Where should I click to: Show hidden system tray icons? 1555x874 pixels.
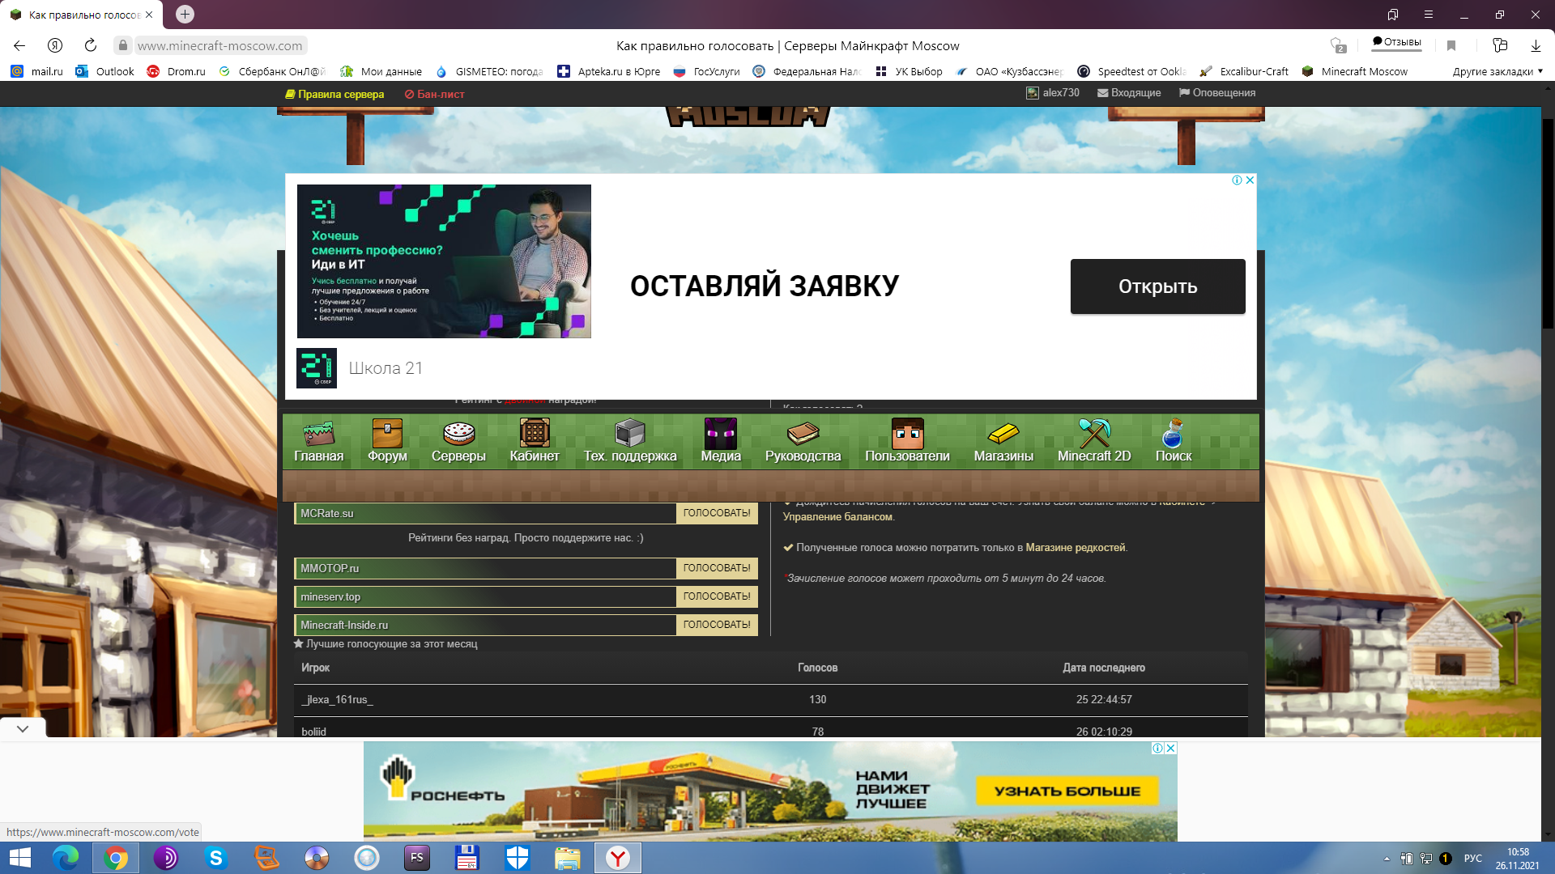click(x=1387, y=859)
